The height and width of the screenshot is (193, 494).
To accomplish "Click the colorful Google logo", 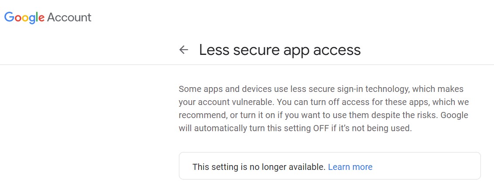I will 24,17.
